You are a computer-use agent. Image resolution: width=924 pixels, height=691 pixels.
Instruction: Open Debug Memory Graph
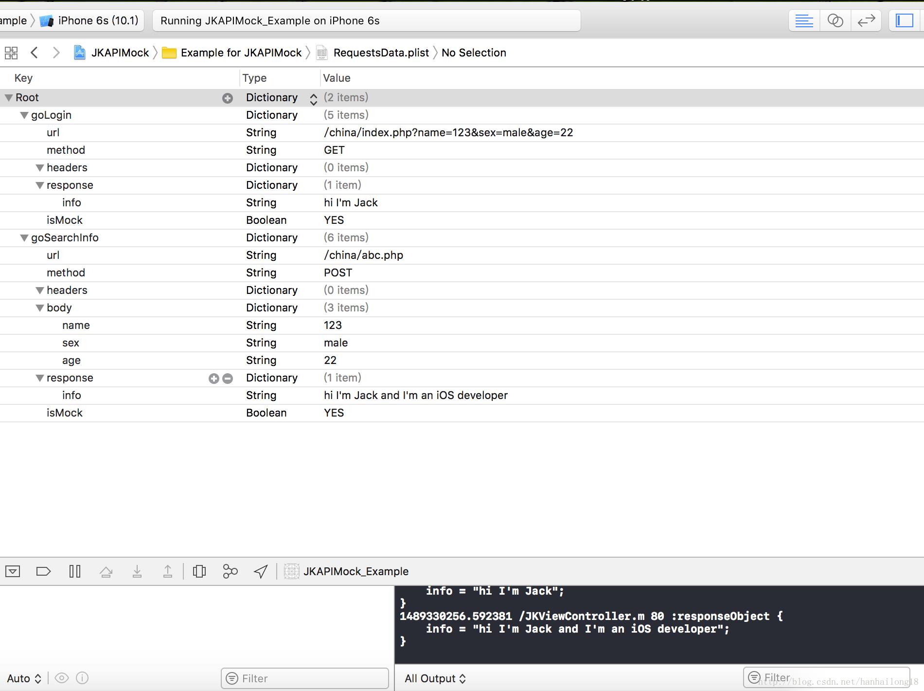click(x=230, y=571)
